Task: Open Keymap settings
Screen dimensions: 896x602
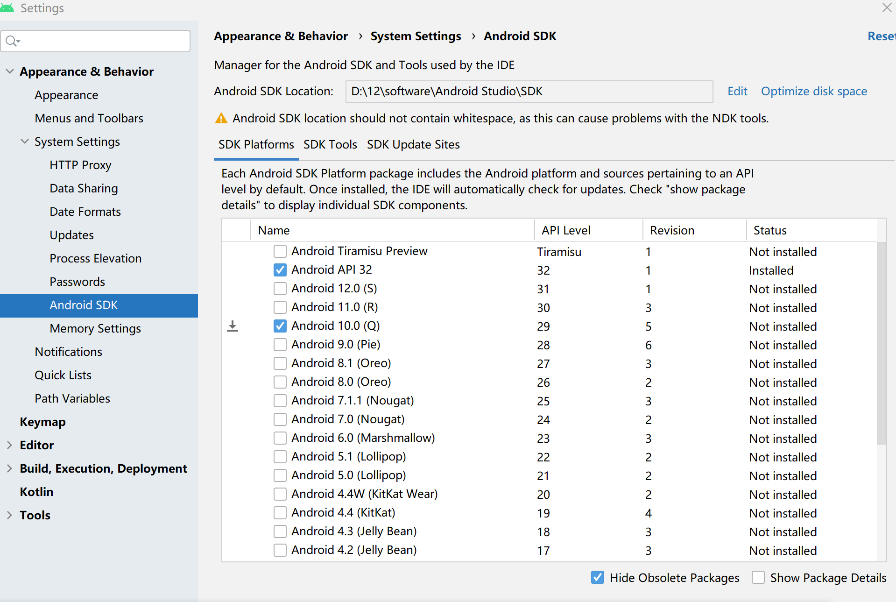Action: pyautogui.click(x=42, y=422)
